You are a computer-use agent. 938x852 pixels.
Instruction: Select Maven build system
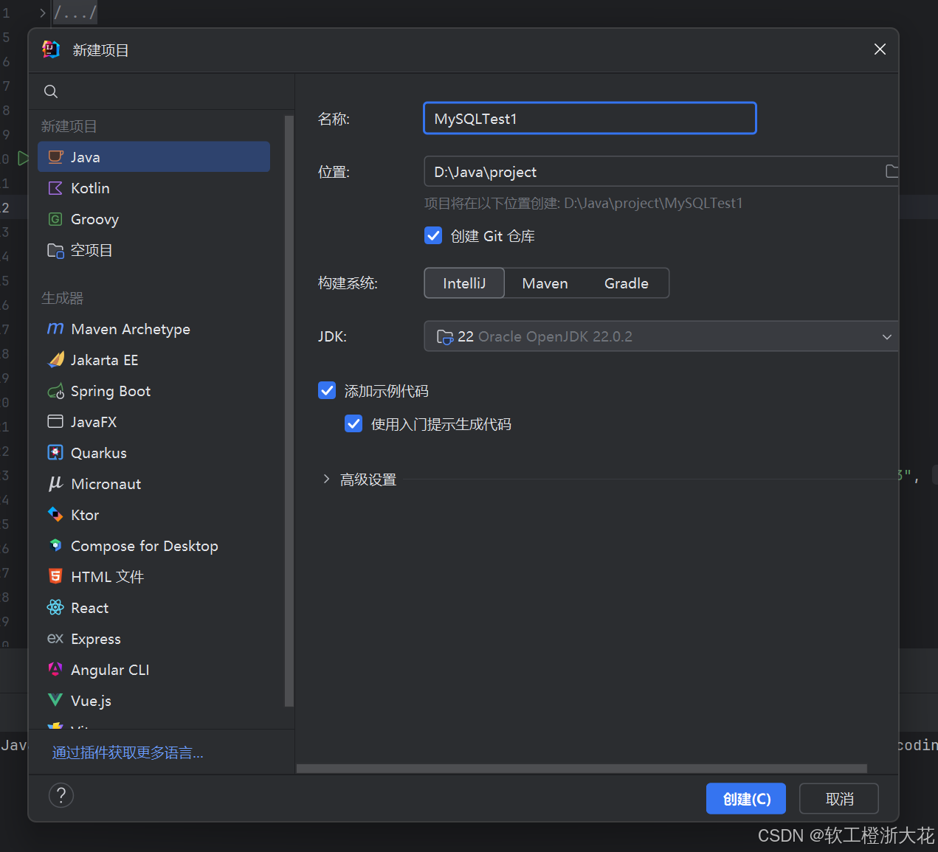tap(545, 283)
